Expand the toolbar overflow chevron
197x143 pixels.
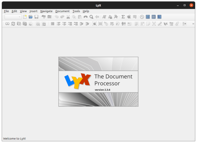pos(193,24)
